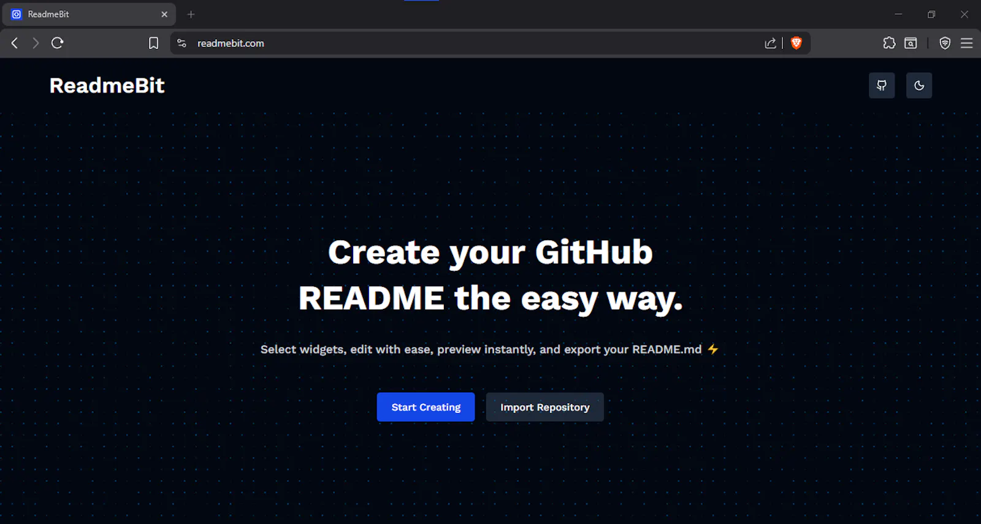The height and width of the screenshot is (524, 981).
Task: Share this page icon
Action: pos(771,43)
